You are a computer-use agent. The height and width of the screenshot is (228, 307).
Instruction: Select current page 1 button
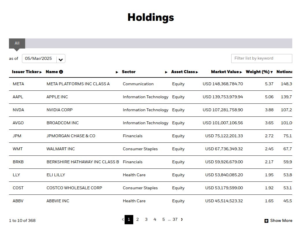pos(129,220)
